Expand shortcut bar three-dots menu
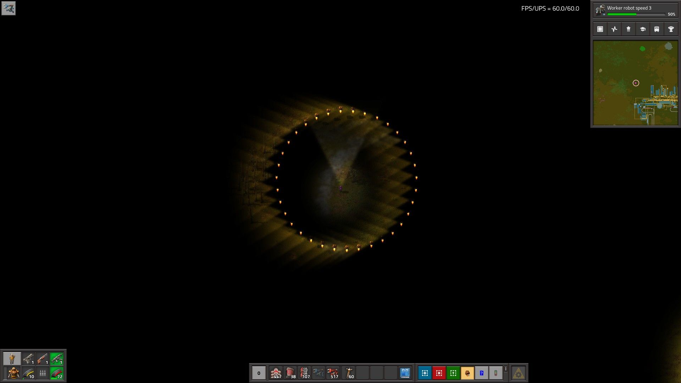This screenshot has width=681, height=383. 506,369
